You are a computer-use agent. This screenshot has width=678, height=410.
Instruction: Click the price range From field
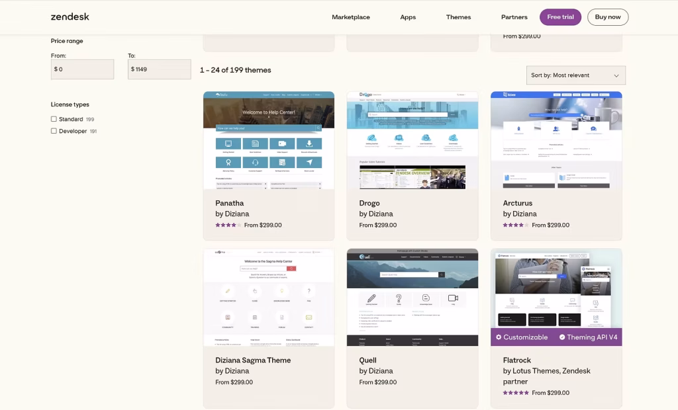coord(82,69)
